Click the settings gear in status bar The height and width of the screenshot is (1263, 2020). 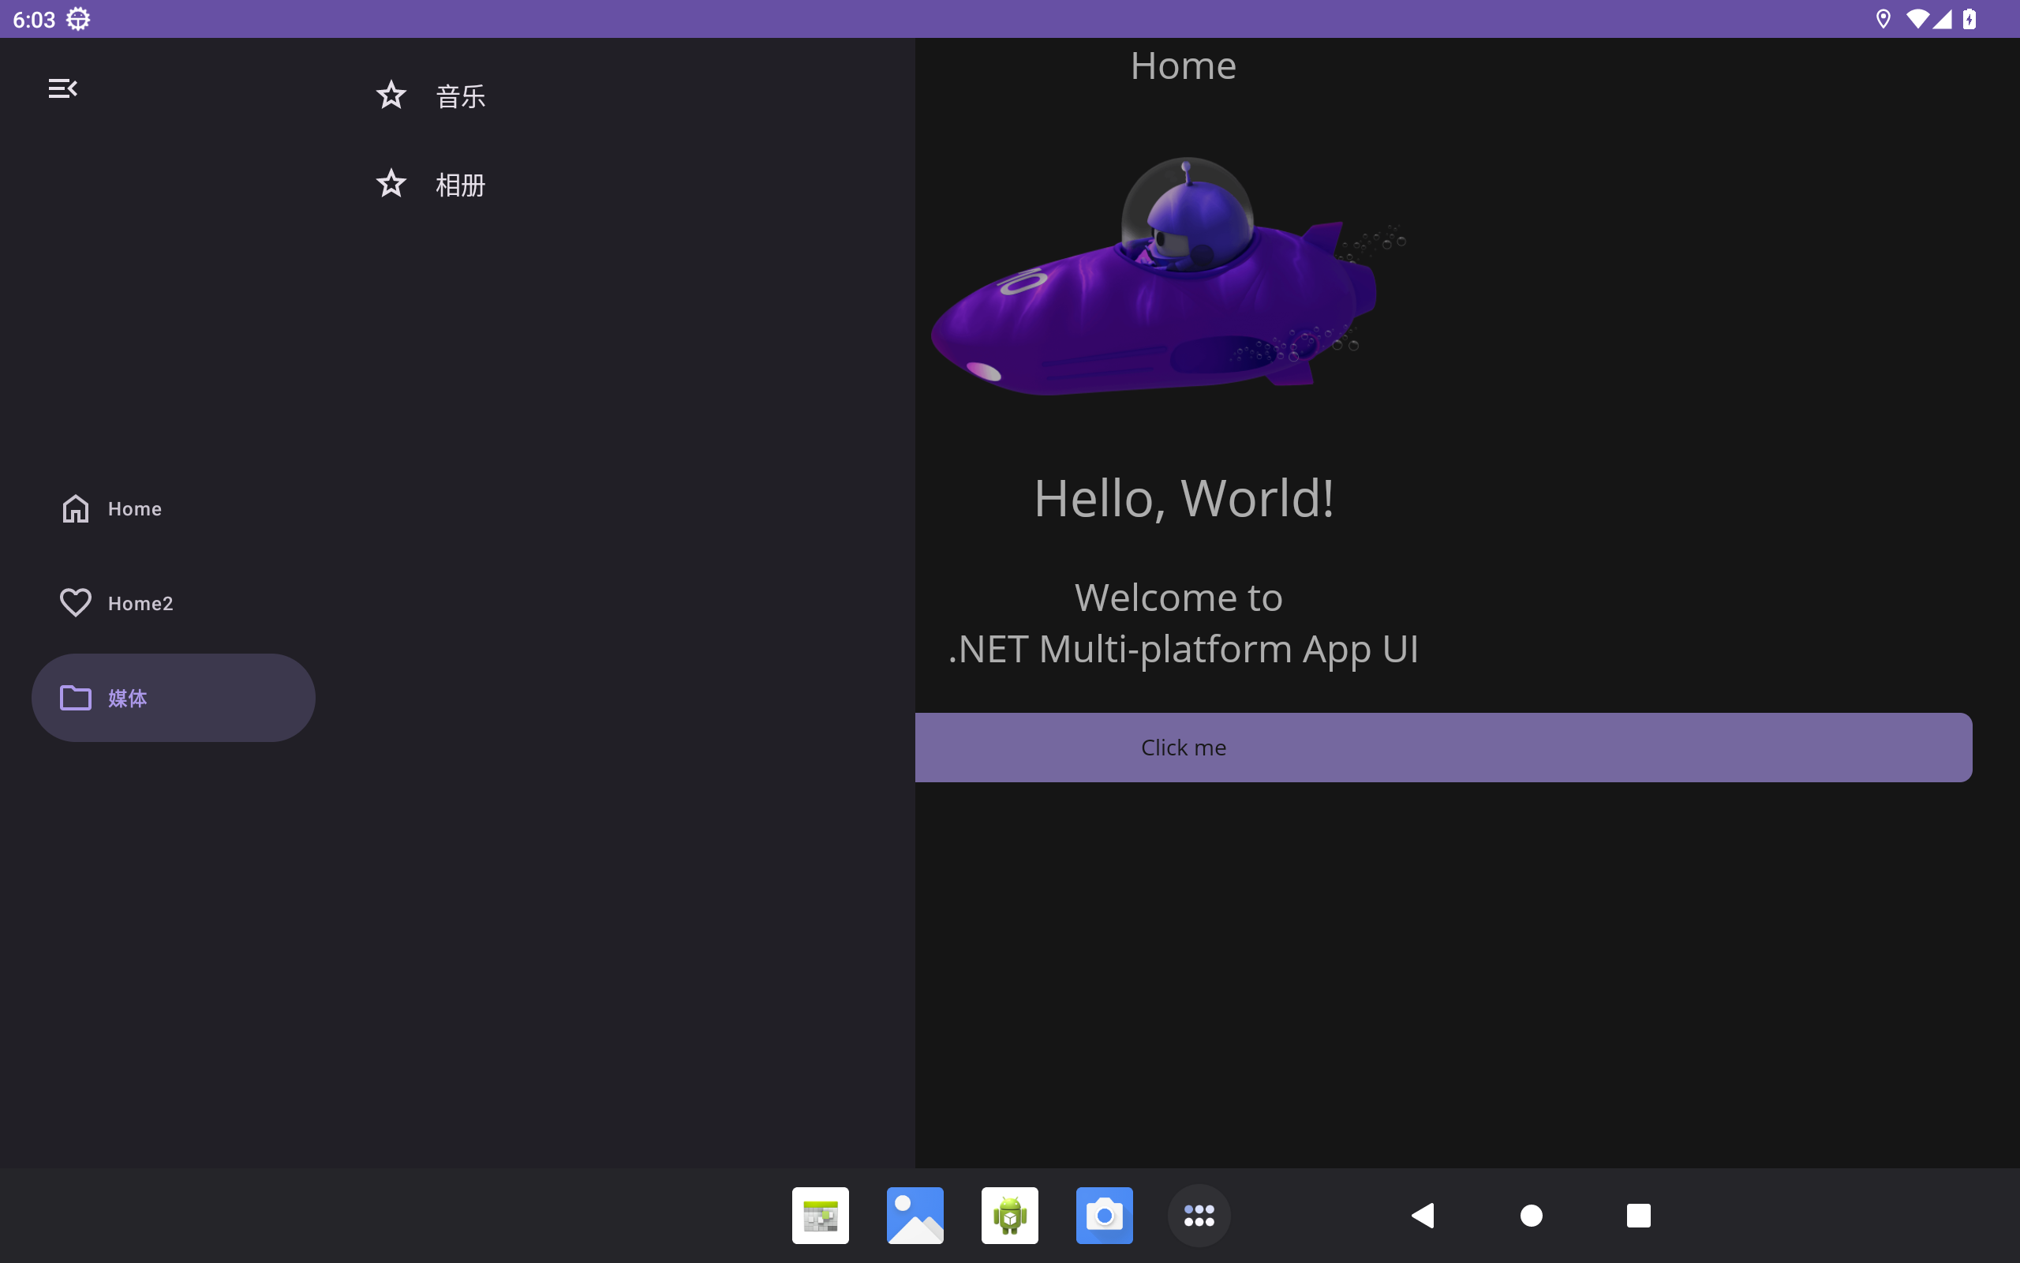(77, 18)
